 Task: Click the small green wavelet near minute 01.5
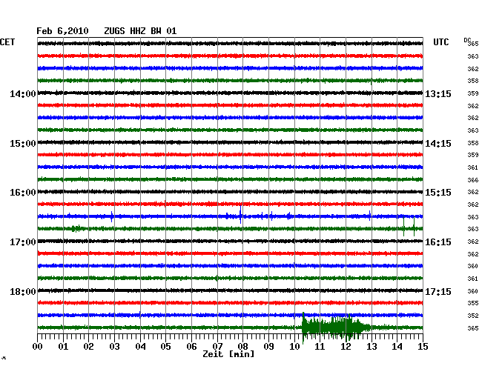(x=76, y=228)
